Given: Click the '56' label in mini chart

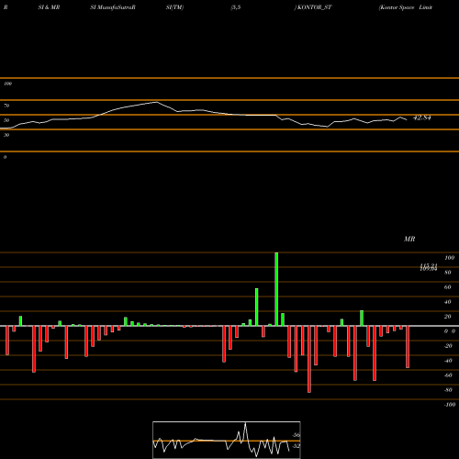Looking at the screenshot, I should (297, 435).
